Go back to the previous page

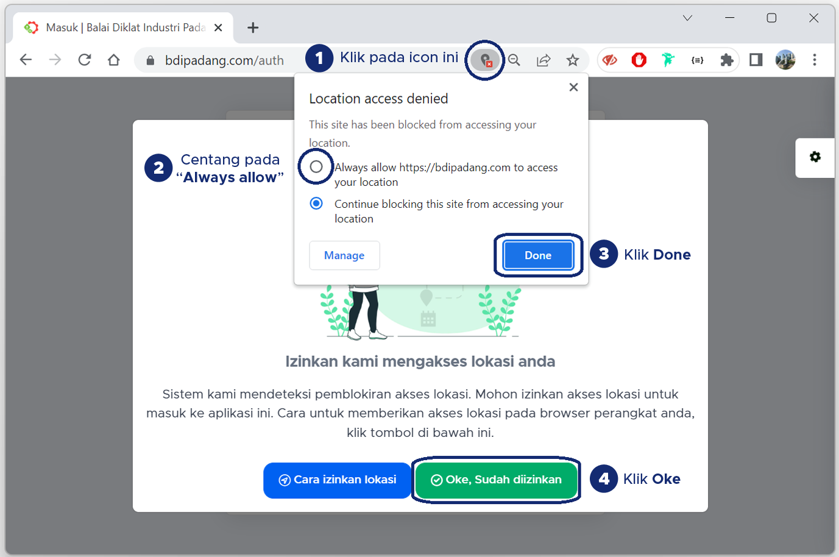coord(26,60)
